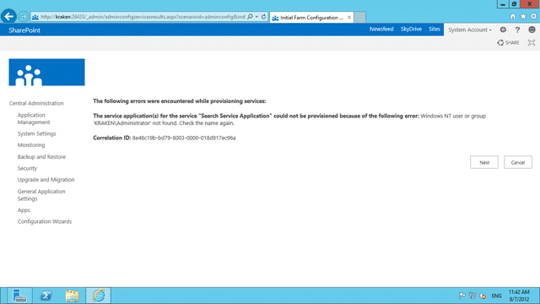Click the ENG language indicator

click(496, 296)
